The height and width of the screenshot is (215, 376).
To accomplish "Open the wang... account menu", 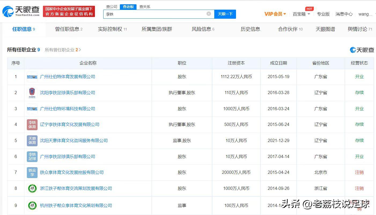I will tap(366, 14).
